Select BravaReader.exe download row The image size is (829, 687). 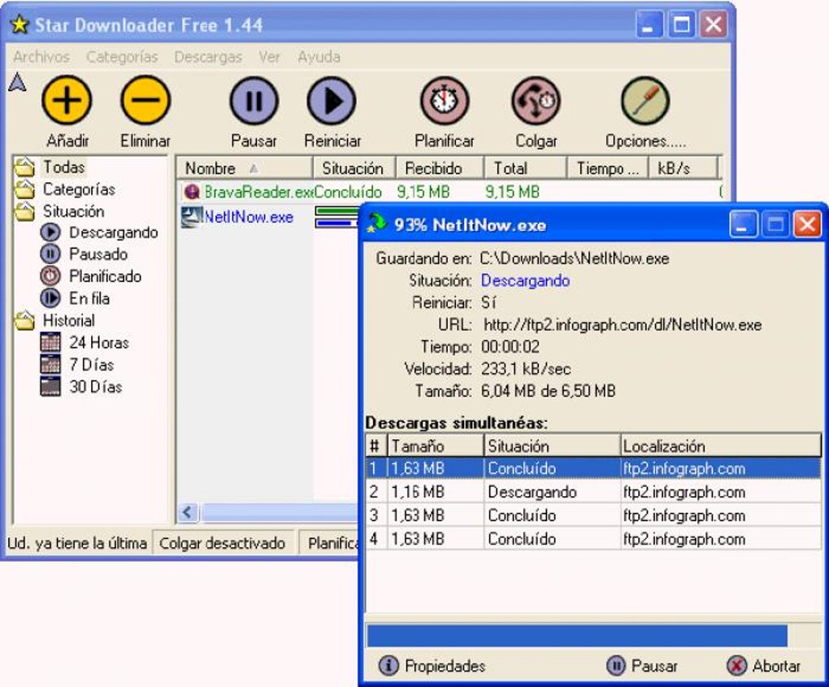[449, 191]
